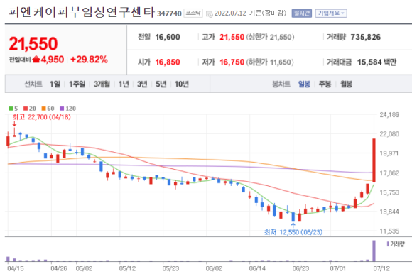Screen dimensions: 412x279
Task: Select the 5년 line chart period
Action: pos(161,84)
